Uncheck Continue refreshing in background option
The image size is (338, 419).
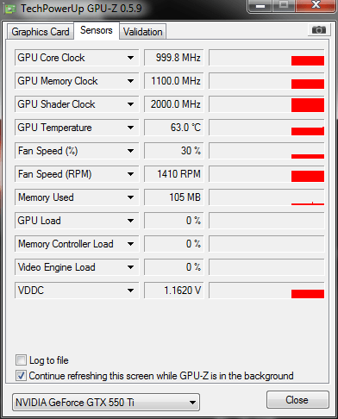pos(21,376)
